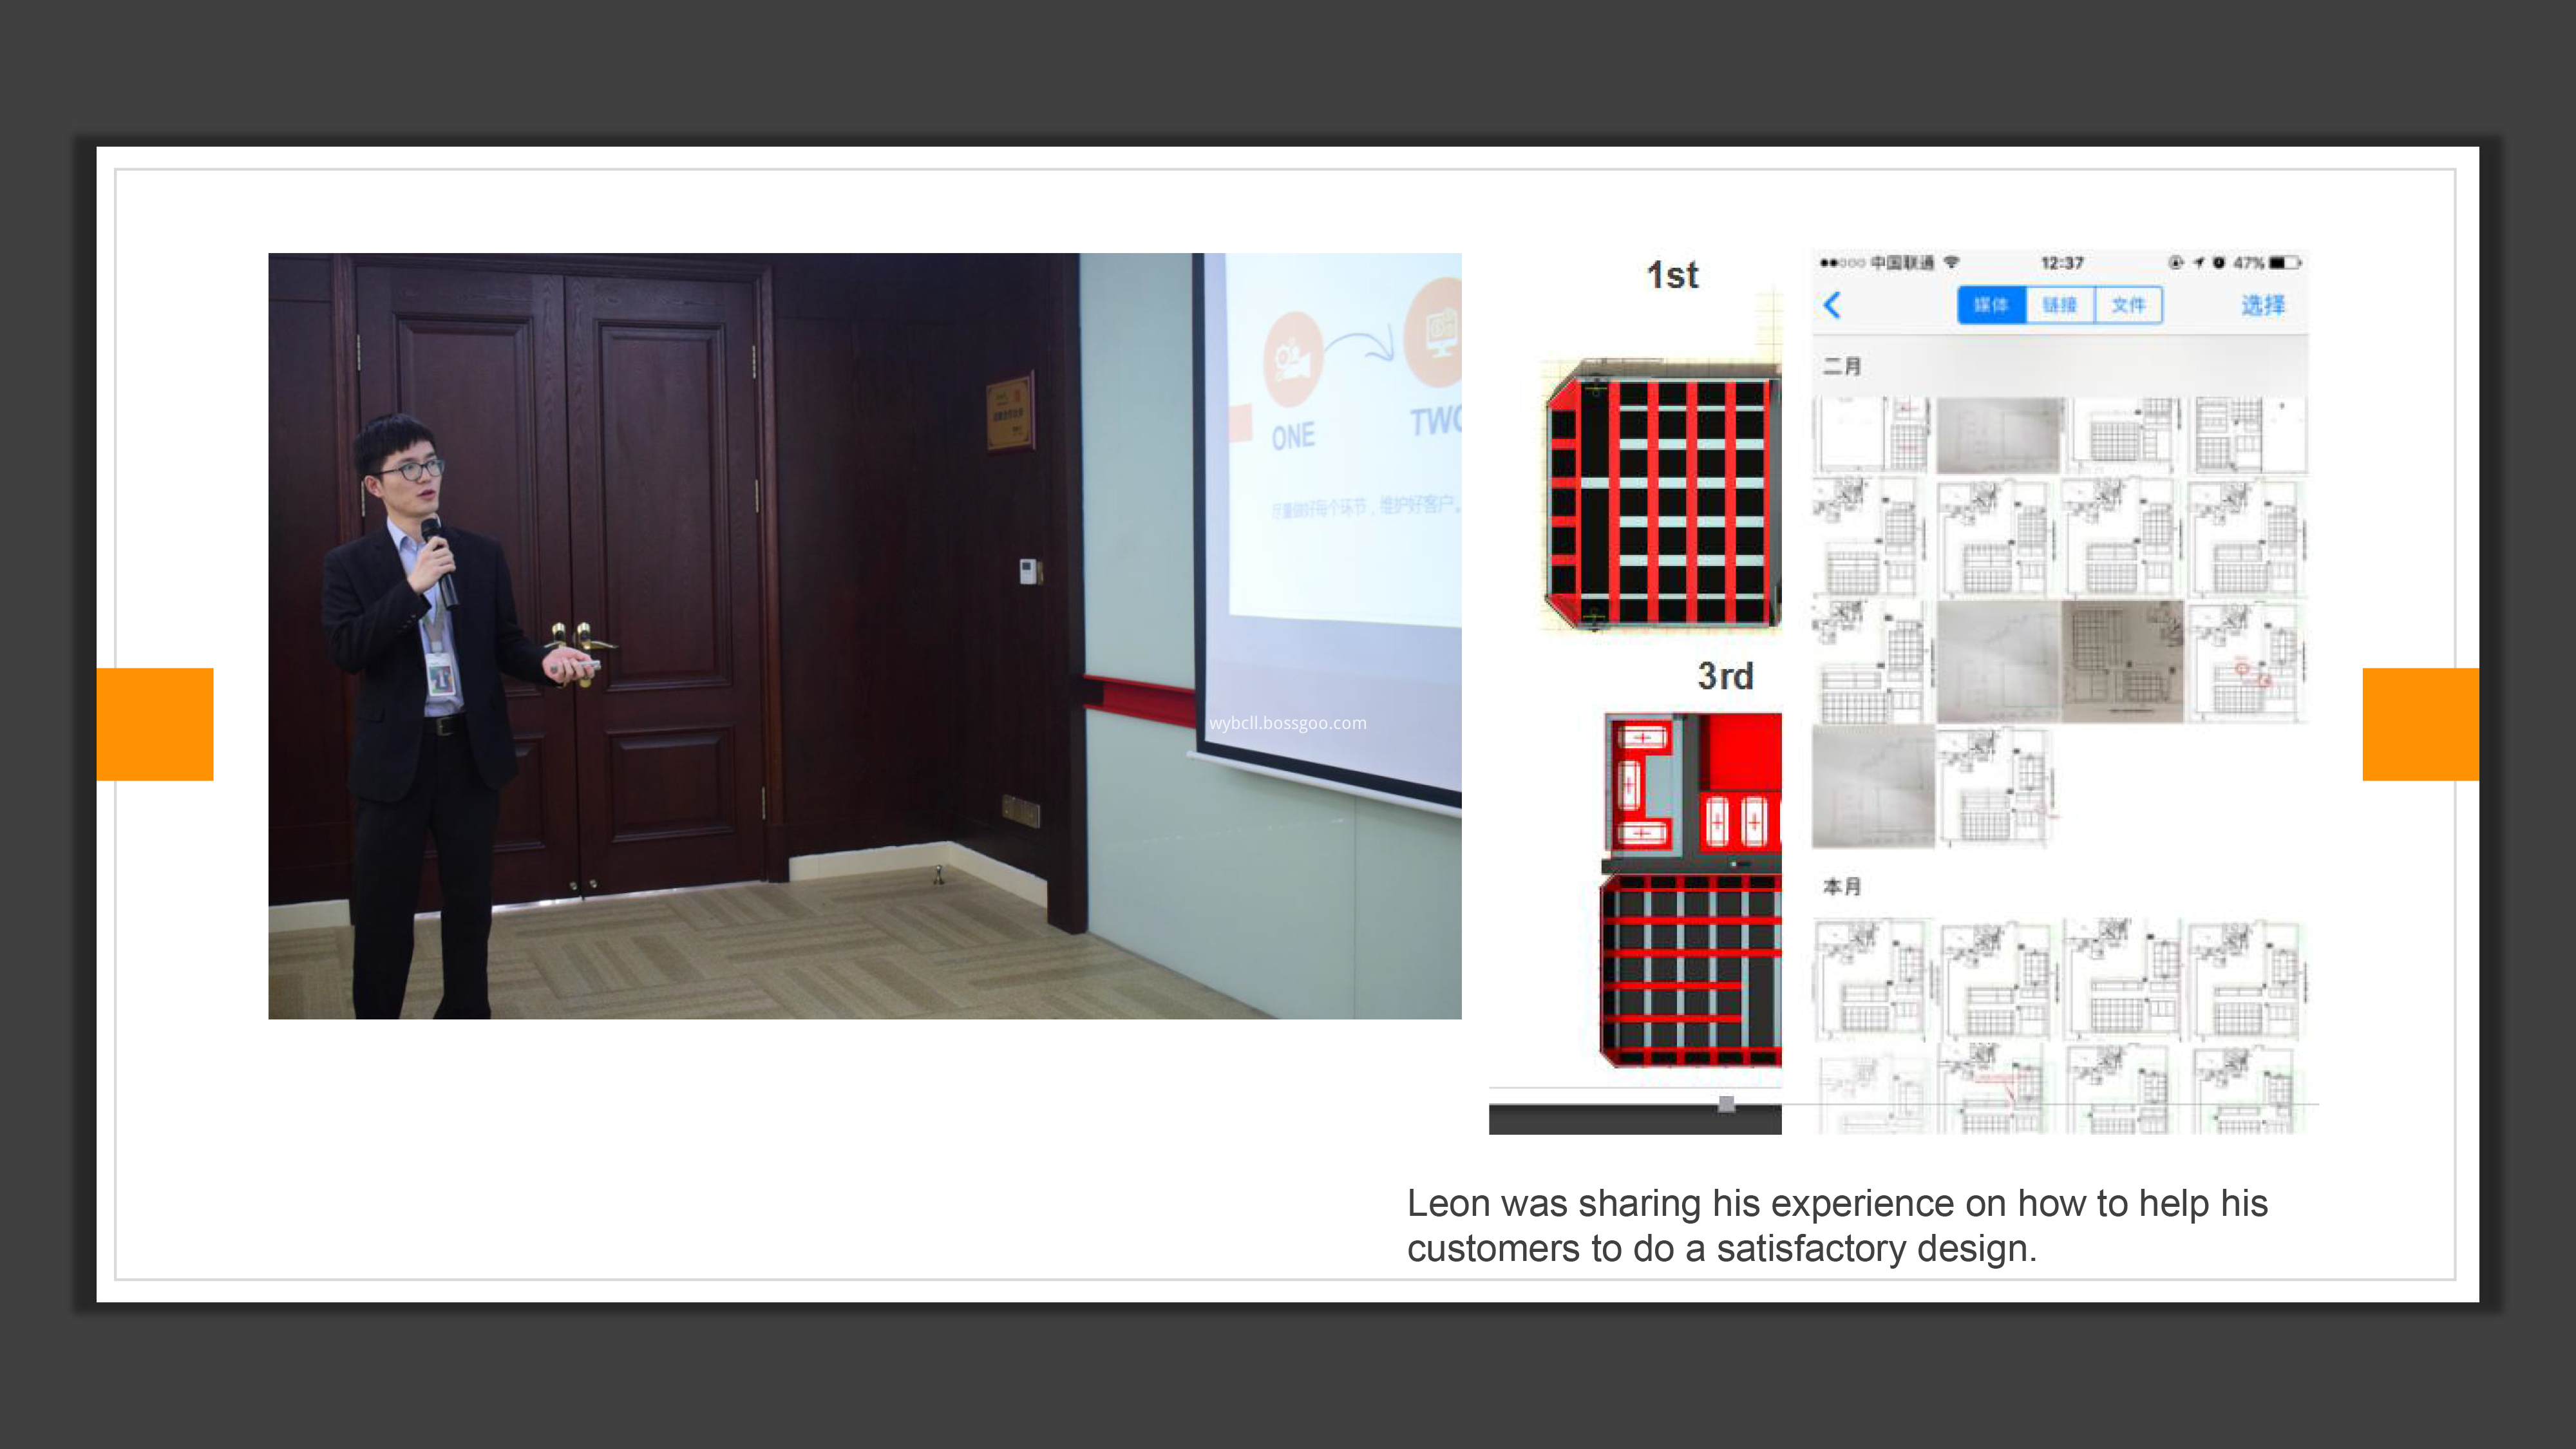Switch to the 链接 tab
2576x1449 pixels.
[2060, 305]
